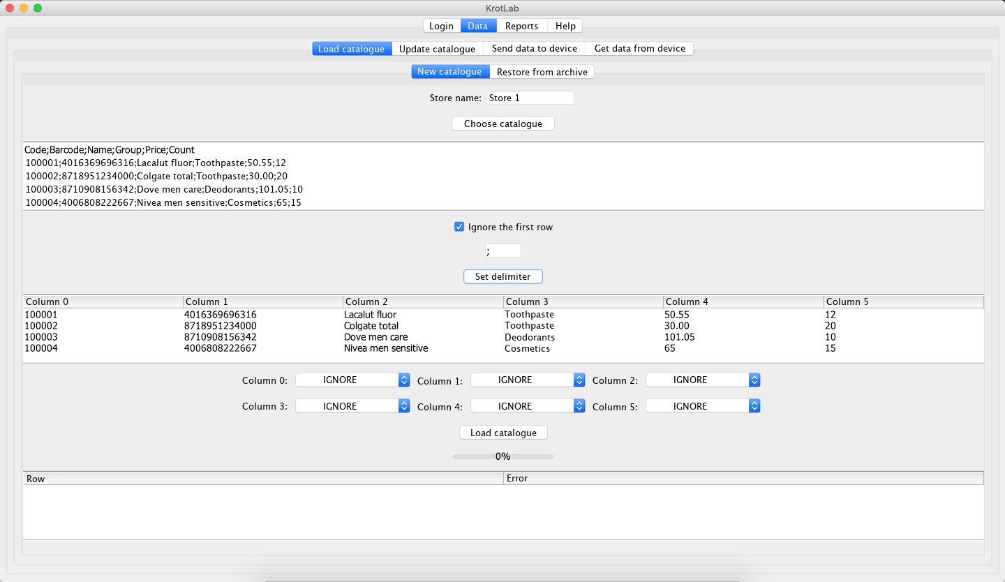This screenshot has width=1005, height=582.
Task: Open the Column 4 mapping dropdown
Action: click(x=528, y=406)
